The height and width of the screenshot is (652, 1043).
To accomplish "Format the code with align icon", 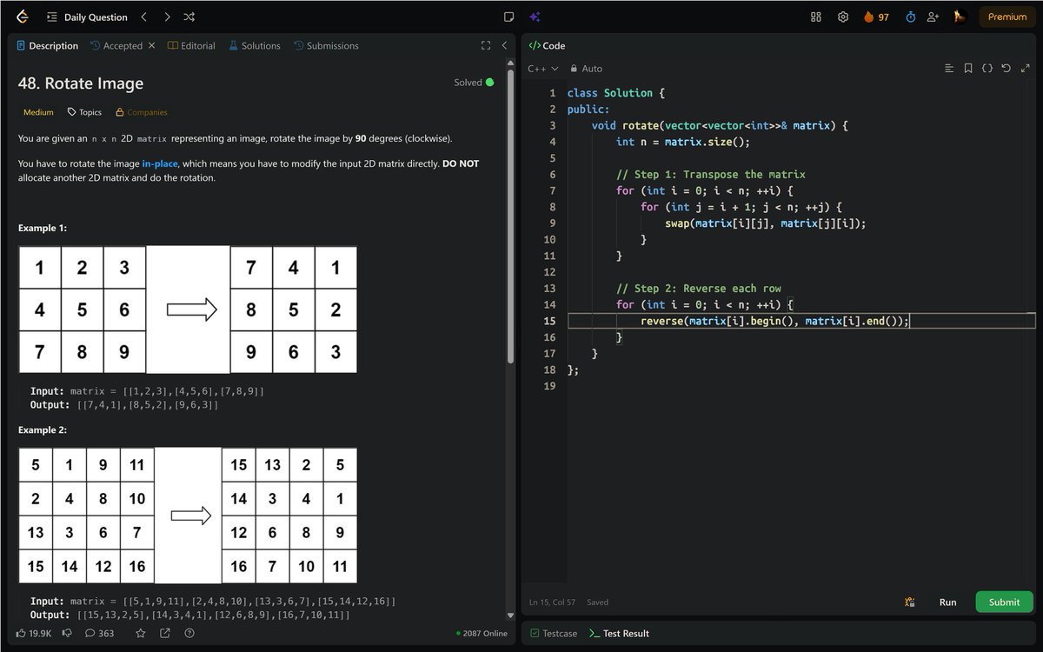I will pyautogui.click(x=949, y=69).
